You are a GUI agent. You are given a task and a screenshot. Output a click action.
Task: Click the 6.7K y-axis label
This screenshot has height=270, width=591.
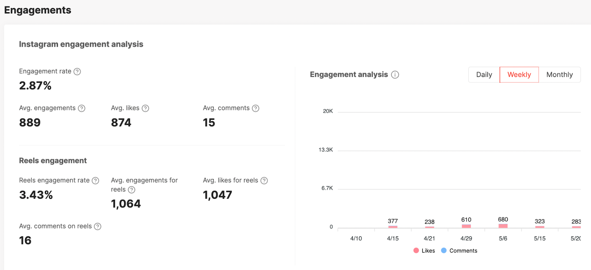(327, 188)
